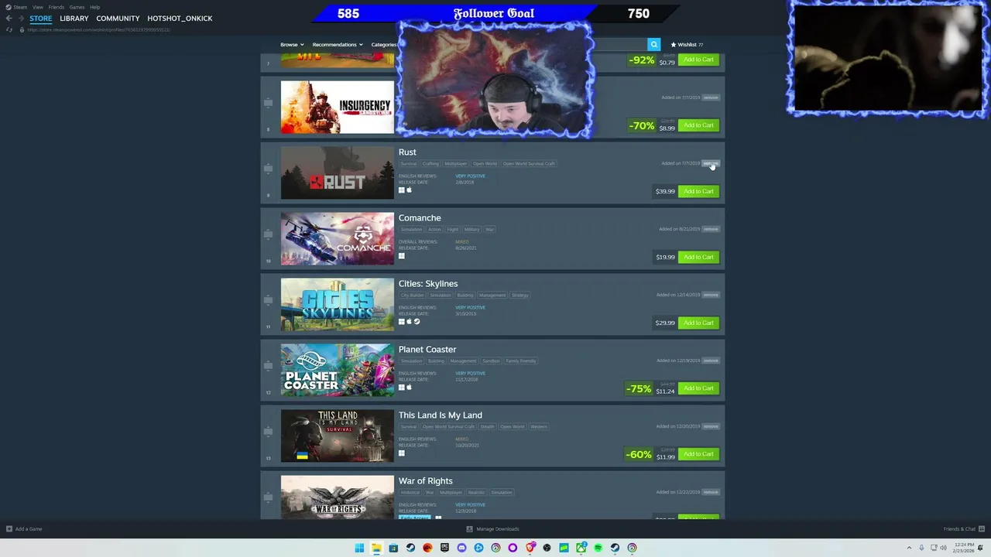Click the 'Sandbox' tag on Planet Coaster
Viewport: 991px width, 557px height.
(492, 361)
